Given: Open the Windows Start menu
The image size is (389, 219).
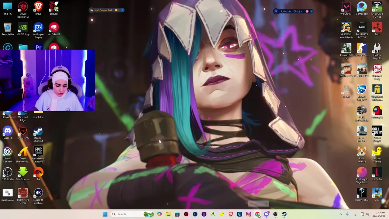Looking at the screenshot, I should tap(105, 214).
